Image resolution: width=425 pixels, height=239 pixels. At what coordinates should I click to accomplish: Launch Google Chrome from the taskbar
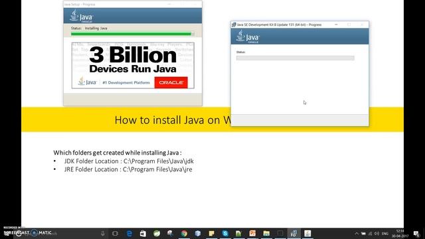[x=184, y=233]
